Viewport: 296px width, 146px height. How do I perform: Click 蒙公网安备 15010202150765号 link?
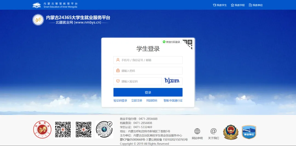(168, 140)
